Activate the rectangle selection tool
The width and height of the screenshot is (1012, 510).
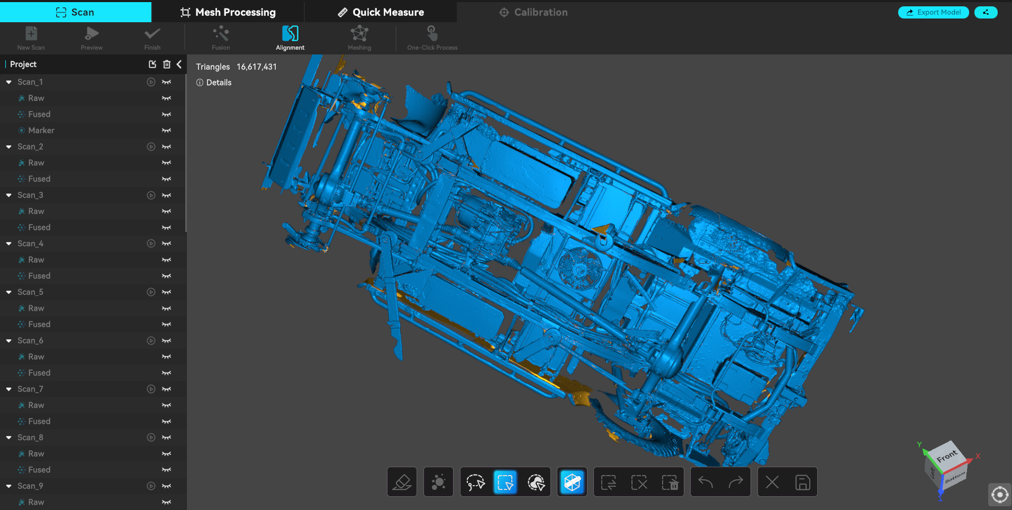pyautogui.click(x=505, y=482)
